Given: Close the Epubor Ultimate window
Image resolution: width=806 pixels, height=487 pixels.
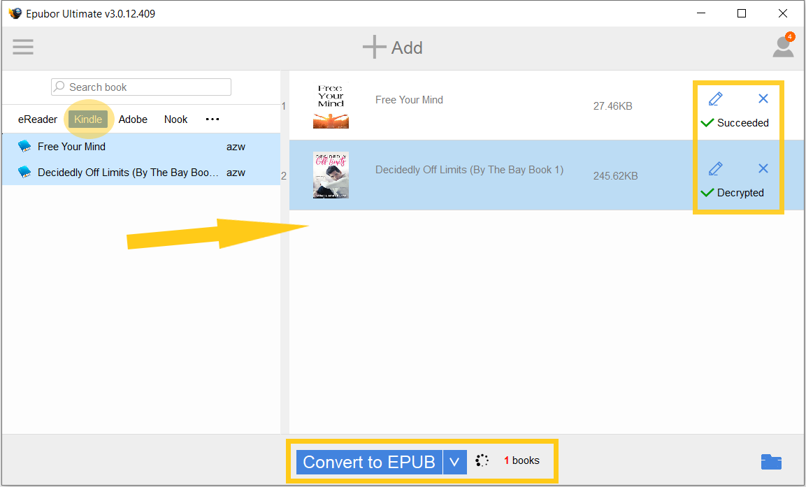Looking at the screenshot, I should (783, 13).
